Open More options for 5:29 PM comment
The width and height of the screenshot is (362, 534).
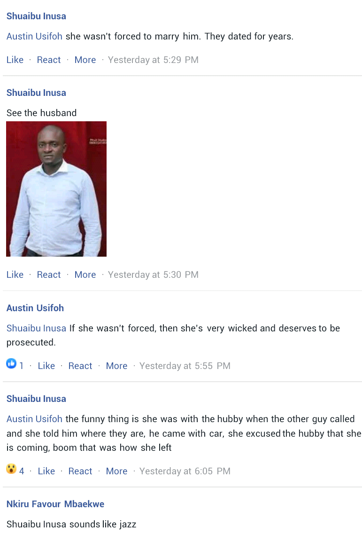click(85, 60)
